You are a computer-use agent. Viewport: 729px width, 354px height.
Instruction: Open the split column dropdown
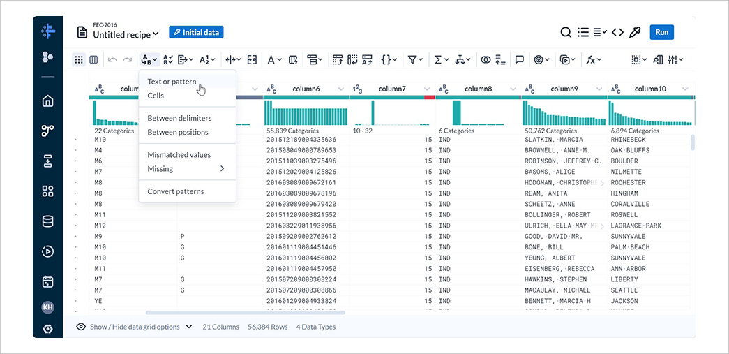tap(233, 59)
